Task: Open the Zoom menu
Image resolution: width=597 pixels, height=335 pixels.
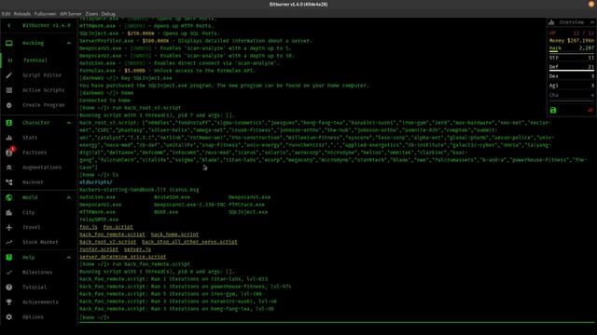Action: click(x=91, y=14)
